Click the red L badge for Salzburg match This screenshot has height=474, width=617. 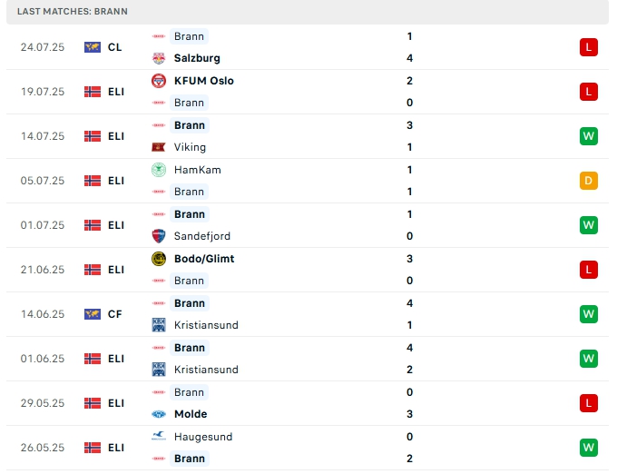tap(589, 47)
